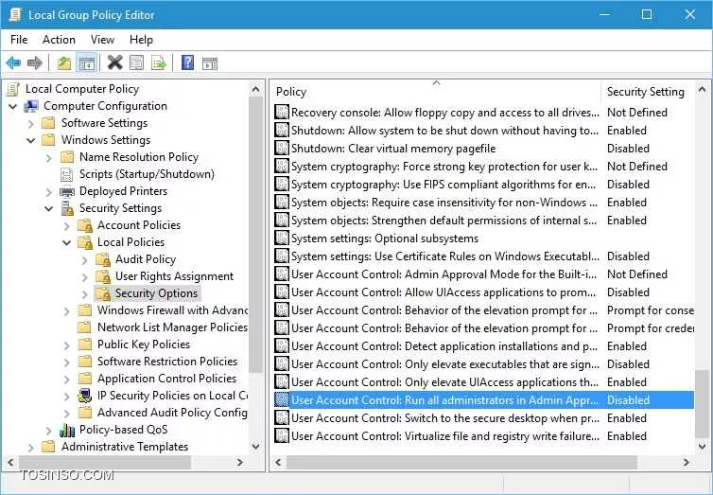Click the Scripts (Startup/Shutdown) icon

coord(67,174)
